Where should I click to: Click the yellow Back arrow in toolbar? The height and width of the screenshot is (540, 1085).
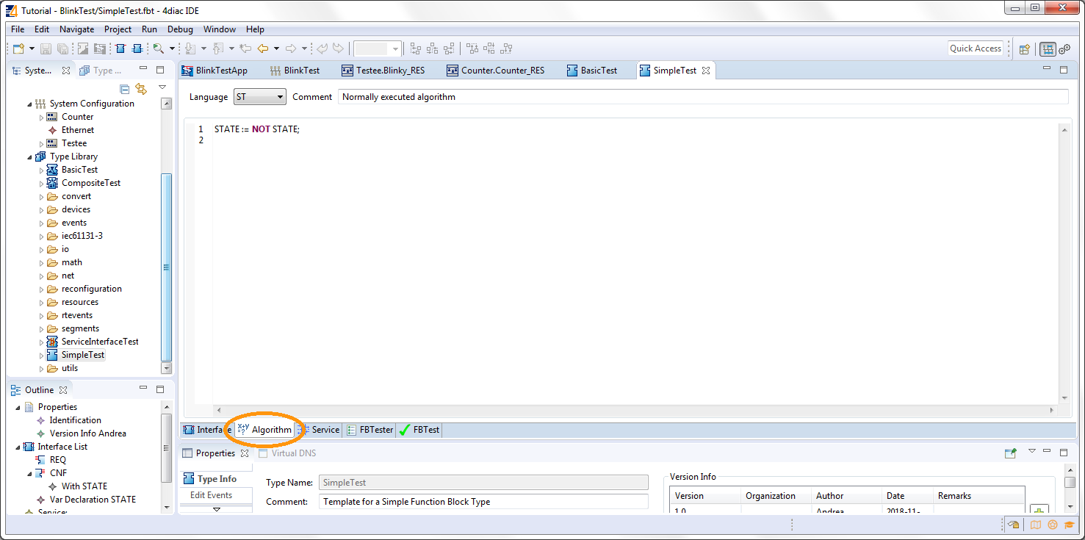click(262, 49)
